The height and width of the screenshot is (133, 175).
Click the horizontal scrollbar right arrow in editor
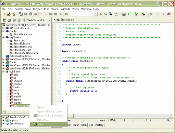(171, 116)
